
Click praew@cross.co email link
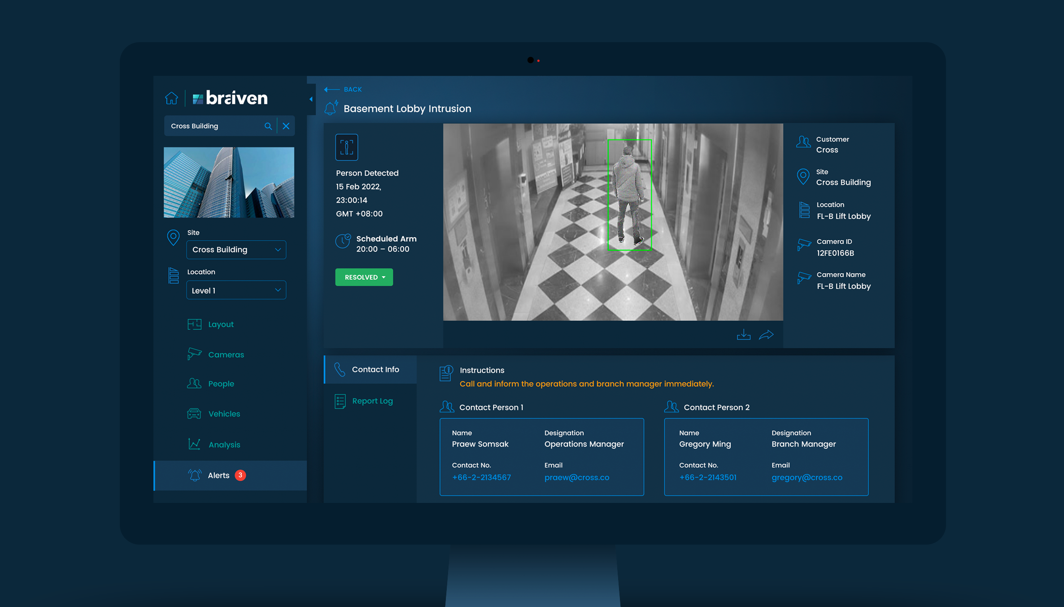click(576, 477)
